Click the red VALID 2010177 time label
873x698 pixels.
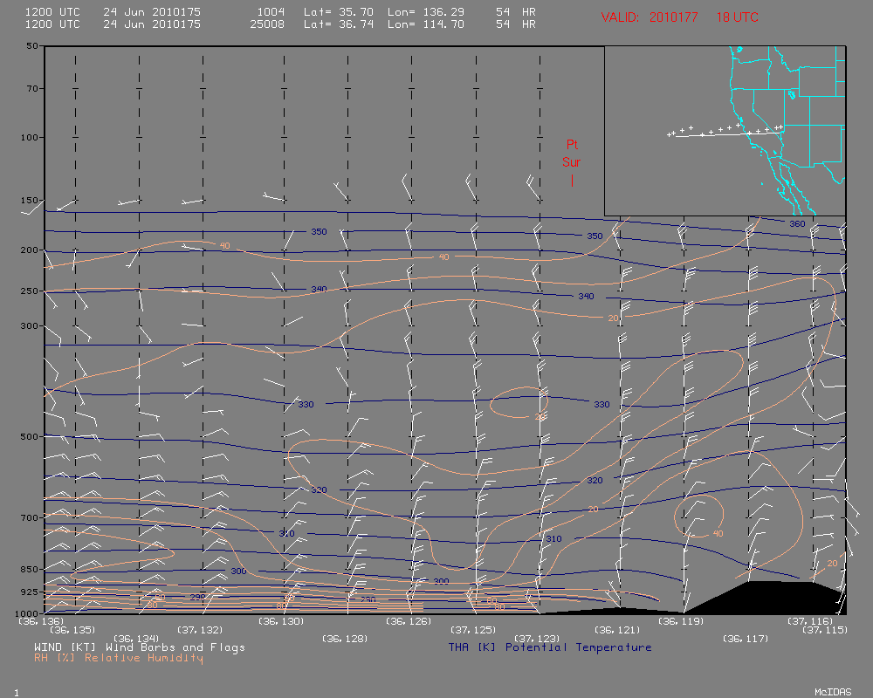pos(650,17)
